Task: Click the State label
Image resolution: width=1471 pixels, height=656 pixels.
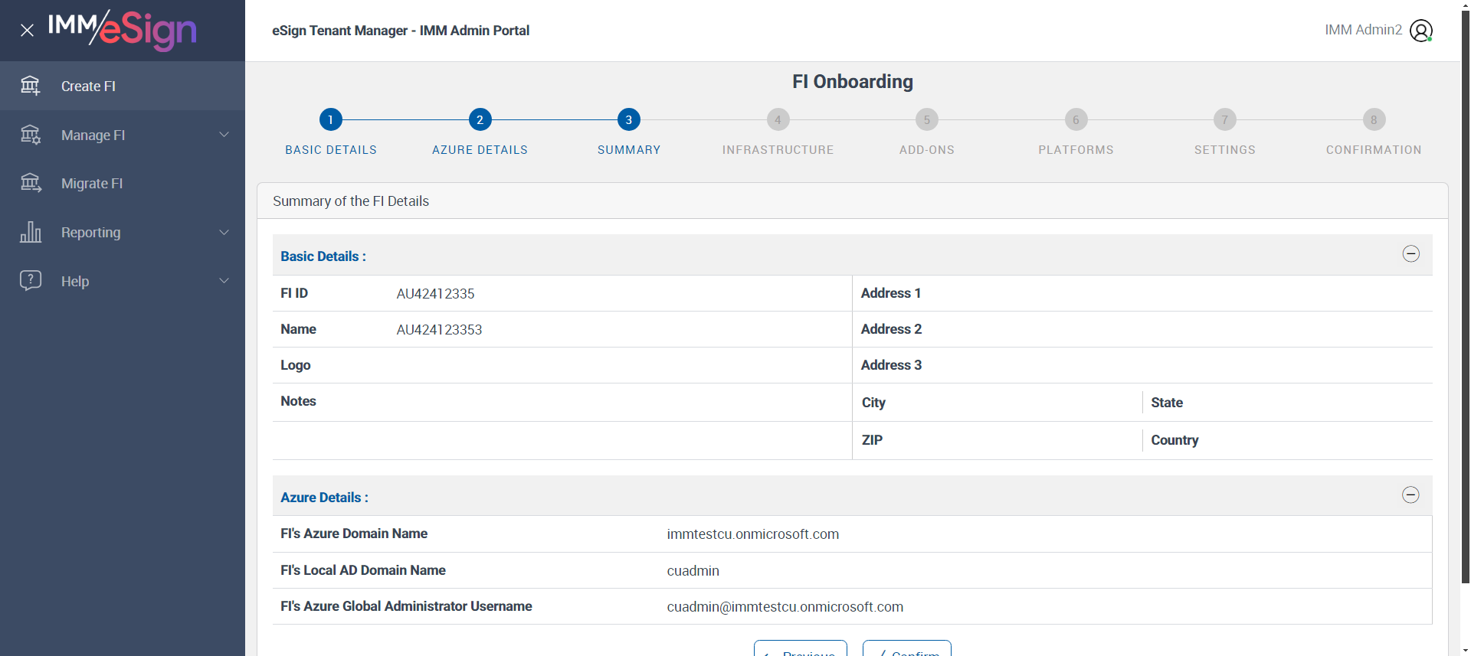Action: [x=1167, y=403]
